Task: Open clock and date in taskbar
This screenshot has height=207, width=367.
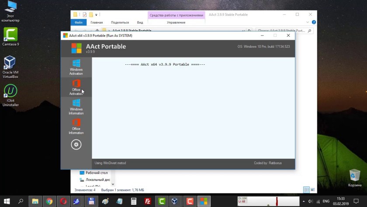Action: [x=341, y=201]
